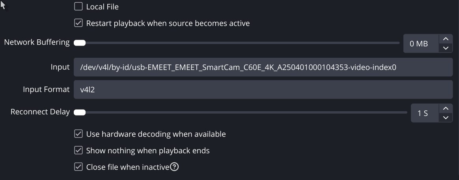Increase Network Buffering with the up arrow
Viewport: 459px width, 180px height.
446,39
